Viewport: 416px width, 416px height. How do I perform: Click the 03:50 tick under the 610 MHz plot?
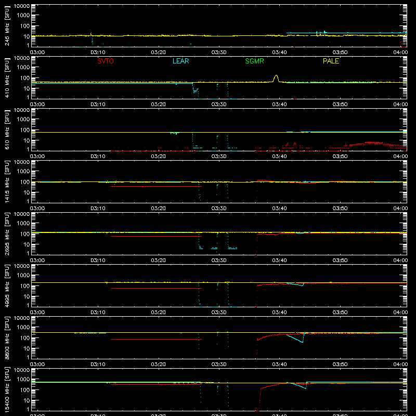pos(340,157)
